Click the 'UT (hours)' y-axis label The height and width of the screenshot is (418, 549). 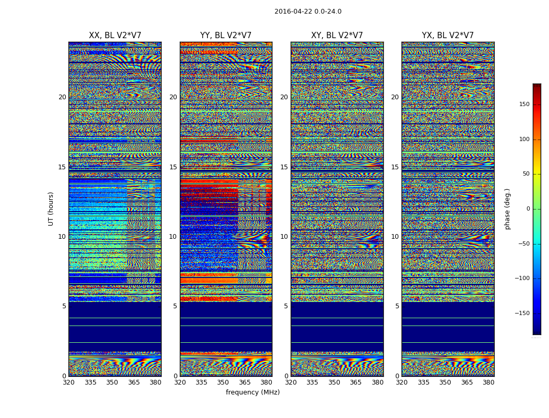51,209
